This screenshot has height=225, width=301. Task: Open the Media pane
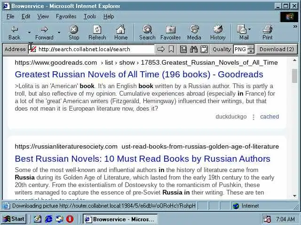[194, 33]
